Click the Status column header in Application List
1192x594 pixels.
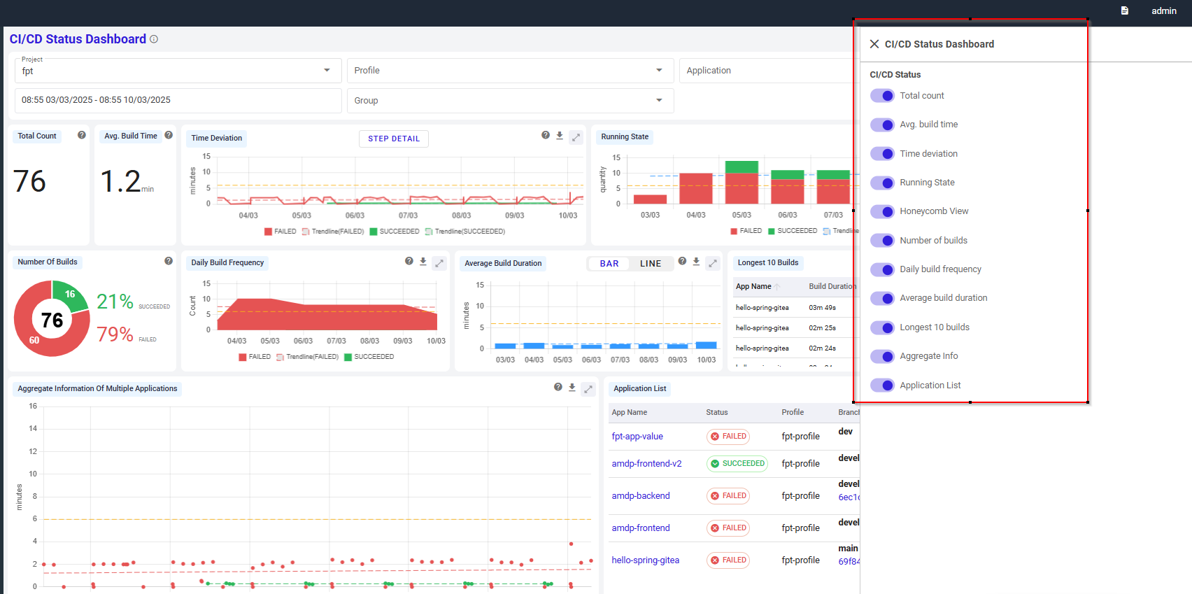717,413
